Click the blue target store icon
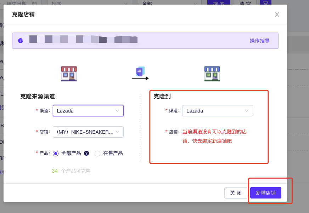Image resolution: width=309 pixels, height=213 pixels. tap(212, 74)
